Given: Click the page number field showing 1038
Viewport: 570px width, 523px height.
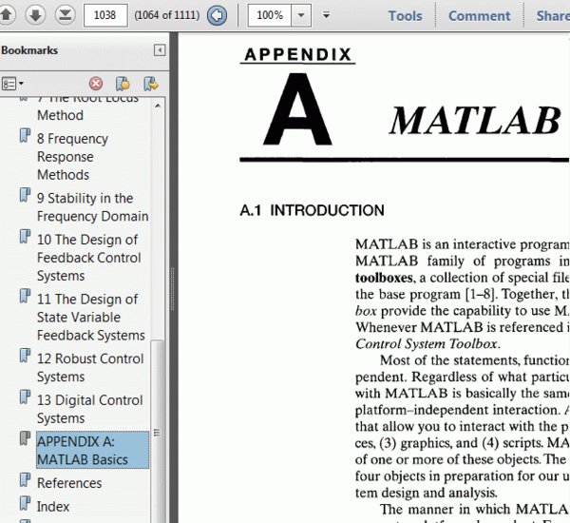Looking at the screenshot, I should 105,15.
